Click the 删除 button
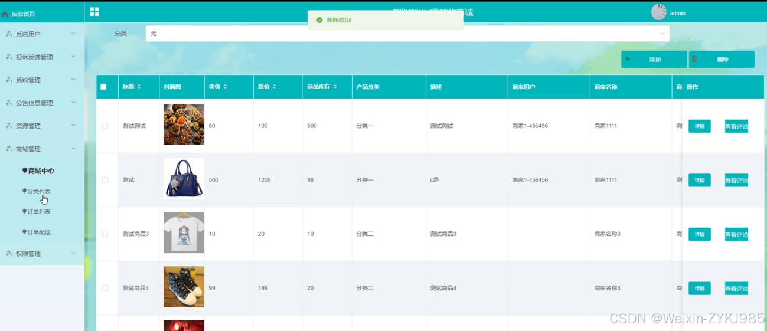The height and width of the screenshot is (331, 767). (x=722, y=59)
